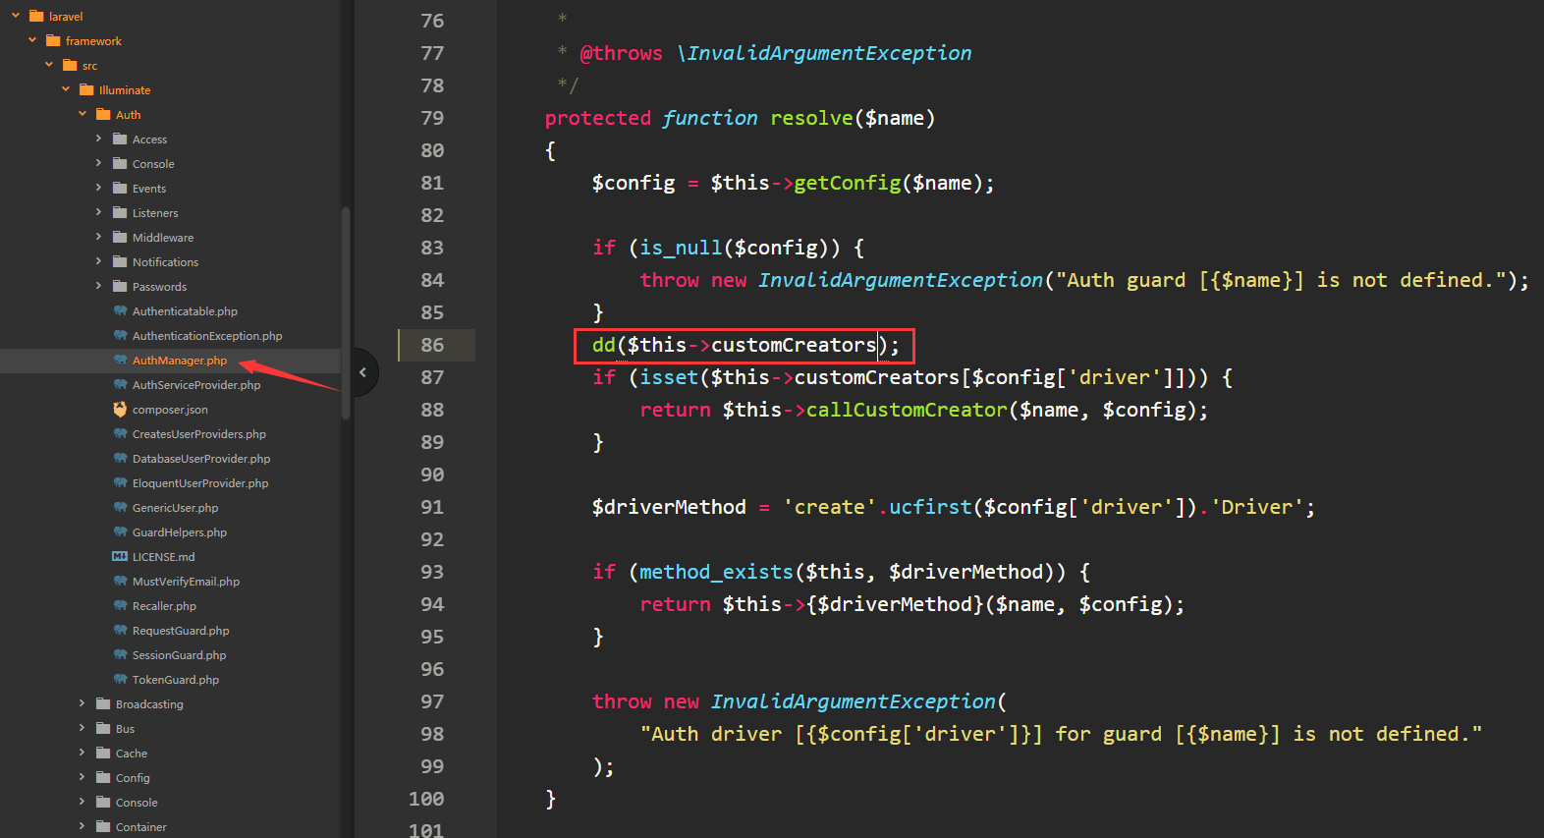1544x838 pixels.
Task: Click the Broadcasting folder icon
Action: pos(103,703)
